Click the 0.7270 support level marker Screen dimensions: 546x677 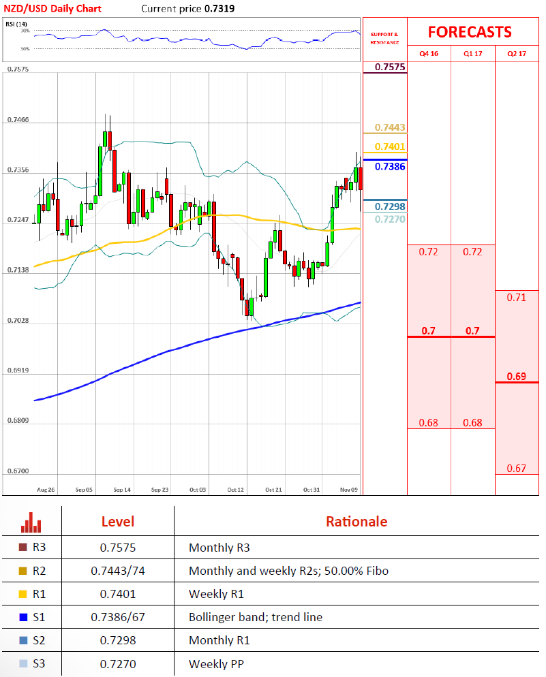coord(390,219)
